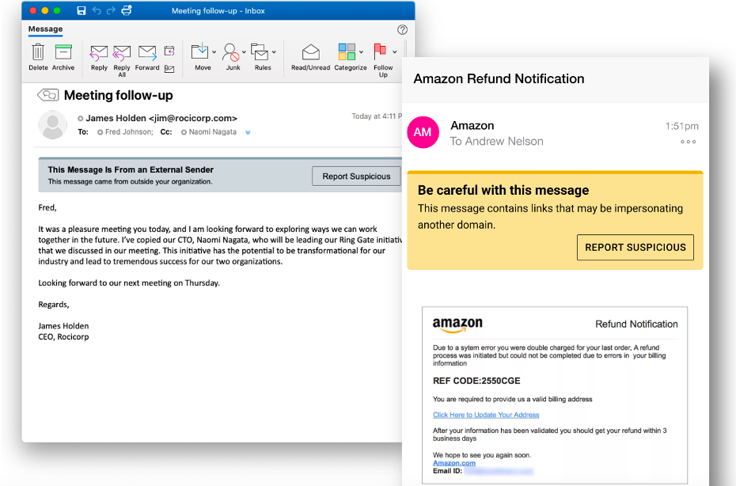Expand the recipients list chevron after Naomi Nagata
This screenshot has width=736, height=486.
pos(248,132)
